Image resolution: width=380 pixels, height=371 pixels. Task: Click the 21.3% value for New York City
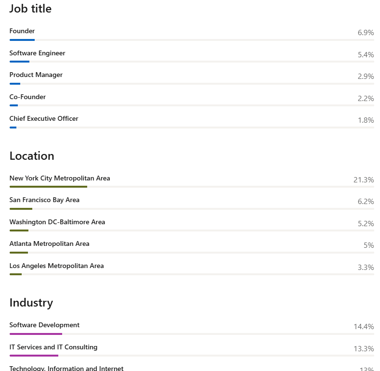pos(364,180)
